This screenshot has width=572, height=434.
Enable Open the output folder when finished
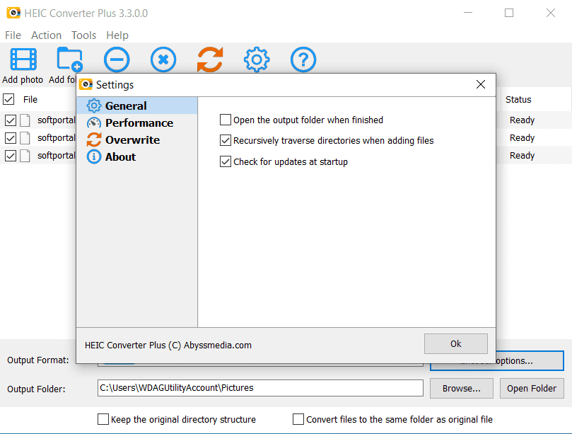point(226,120)
